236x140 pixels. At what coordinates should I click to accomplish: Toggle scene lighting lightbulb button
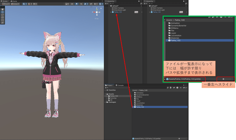tap(77, 4)
